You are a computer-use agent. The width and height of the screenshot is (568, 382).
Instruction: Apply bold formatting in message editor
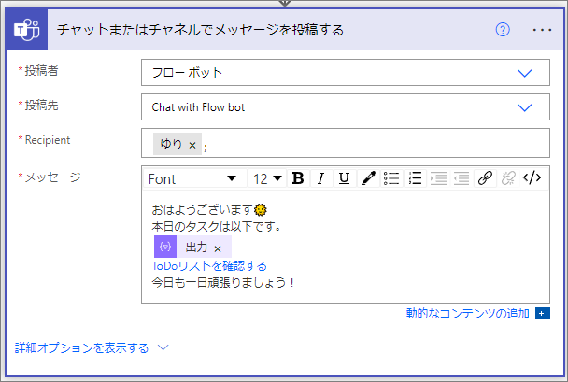pyautogui.click(x=298, y=178)
